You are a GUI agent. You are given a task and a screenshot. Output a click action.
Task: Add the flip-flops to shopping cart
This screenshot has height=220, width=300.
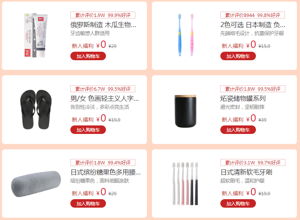[x=88, y=130]
